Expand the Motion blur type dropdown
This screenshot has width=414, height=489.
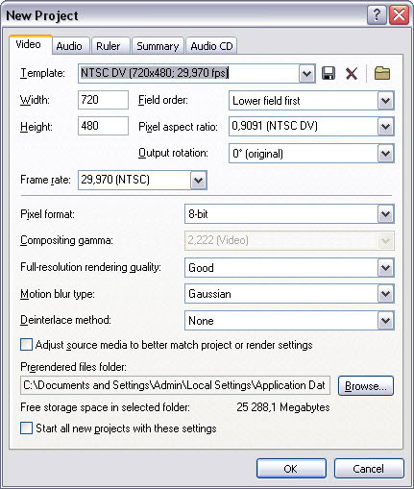coord(385,294)
